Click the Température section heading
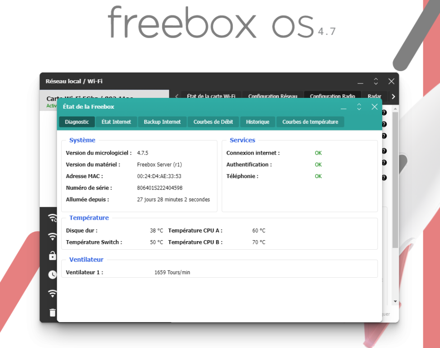Viewport: 440px width, 348px height. 89,218
